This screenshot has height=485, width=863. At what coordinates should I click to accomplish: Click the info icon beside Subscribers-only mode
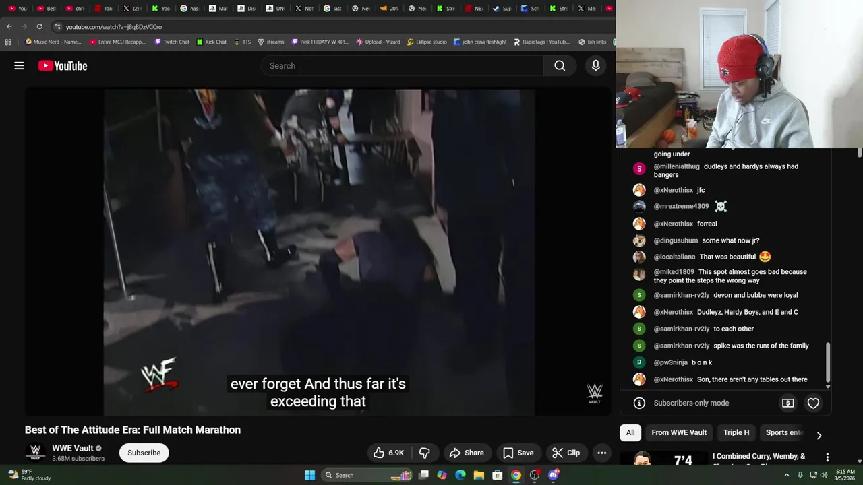pyautogui.click(x=639, y=403)
